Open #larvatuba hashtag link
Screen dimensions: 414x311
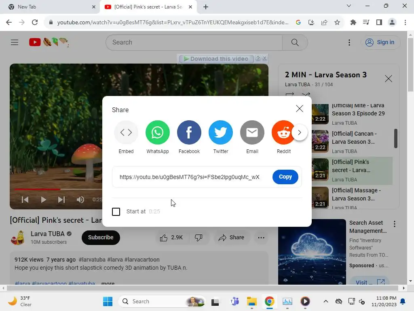(92, 260)
